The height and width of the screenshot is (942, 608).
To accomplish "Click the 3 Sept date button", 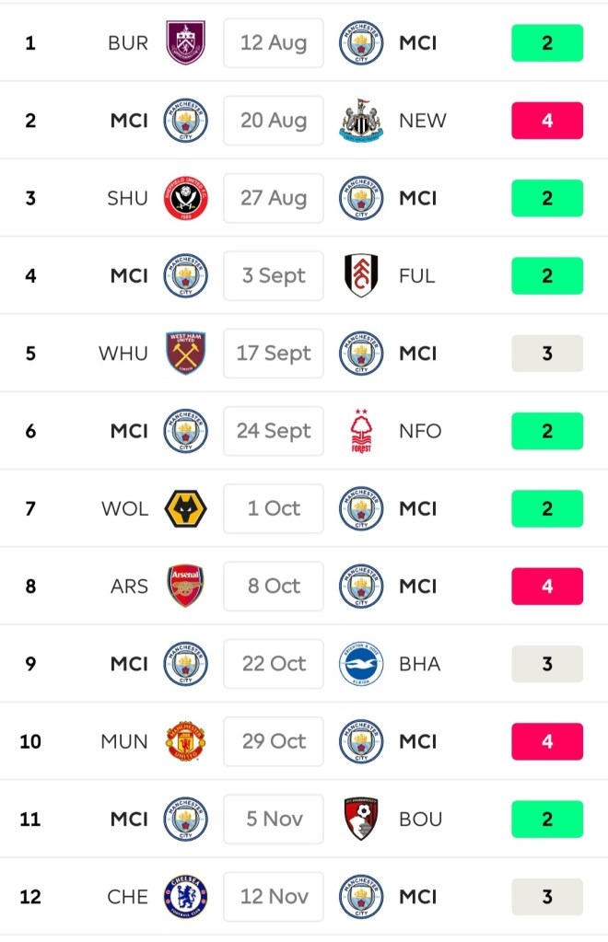I will (x=274, y=275).
